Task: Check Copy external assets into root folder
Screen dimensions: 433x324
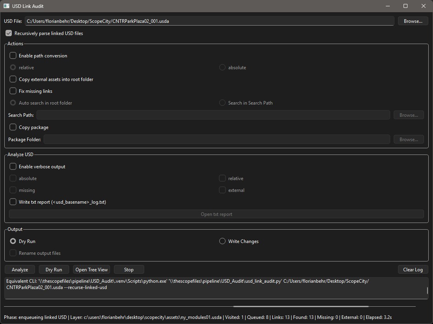Action: click(13, 79)
